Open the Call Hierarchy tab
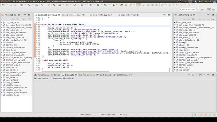The width and height of the screenshot is (217, 122). [x=123, y=75]
